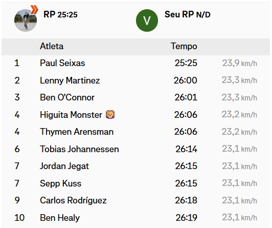Open Paul Seixas athlete profile
This screenshot has width=272, height=228.
[62, 63]
